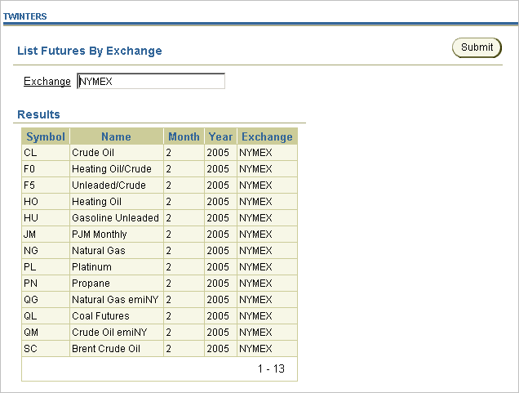Viewport: 519px width, 393px height.
Task: Click the 1 - 13 record range text
Action: (x=271, y=369)
